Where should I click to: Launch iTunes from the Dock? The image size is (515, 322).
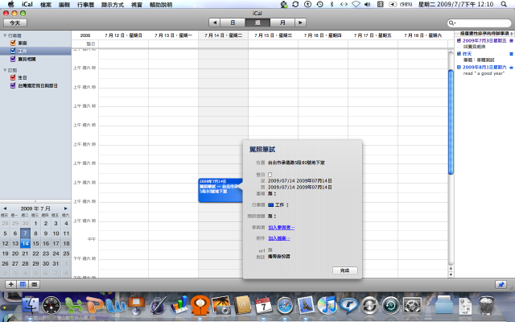pos(328,305)
